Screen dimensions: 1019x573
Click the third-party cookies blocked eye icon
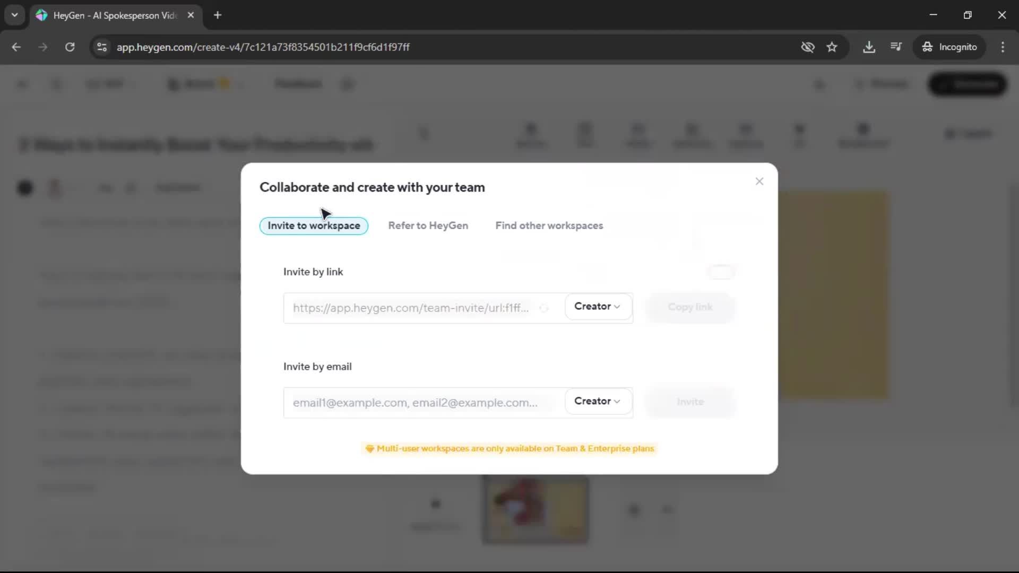tap(807, 47)
